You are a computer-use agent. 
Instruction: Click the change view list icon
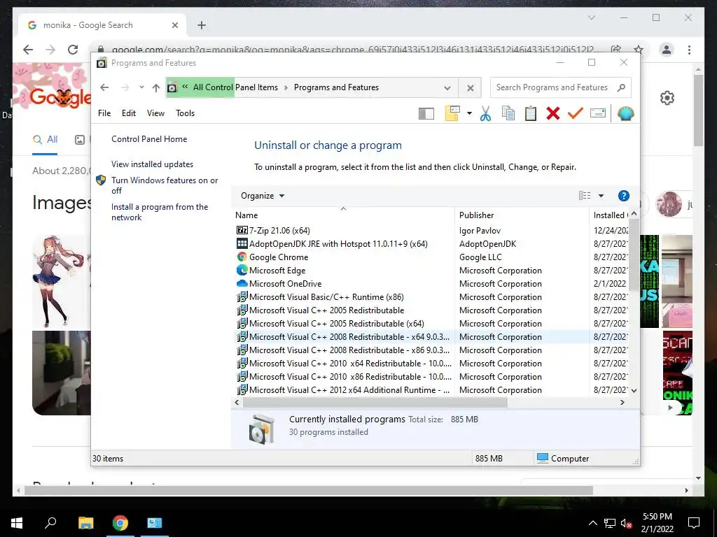click(585, 196)
